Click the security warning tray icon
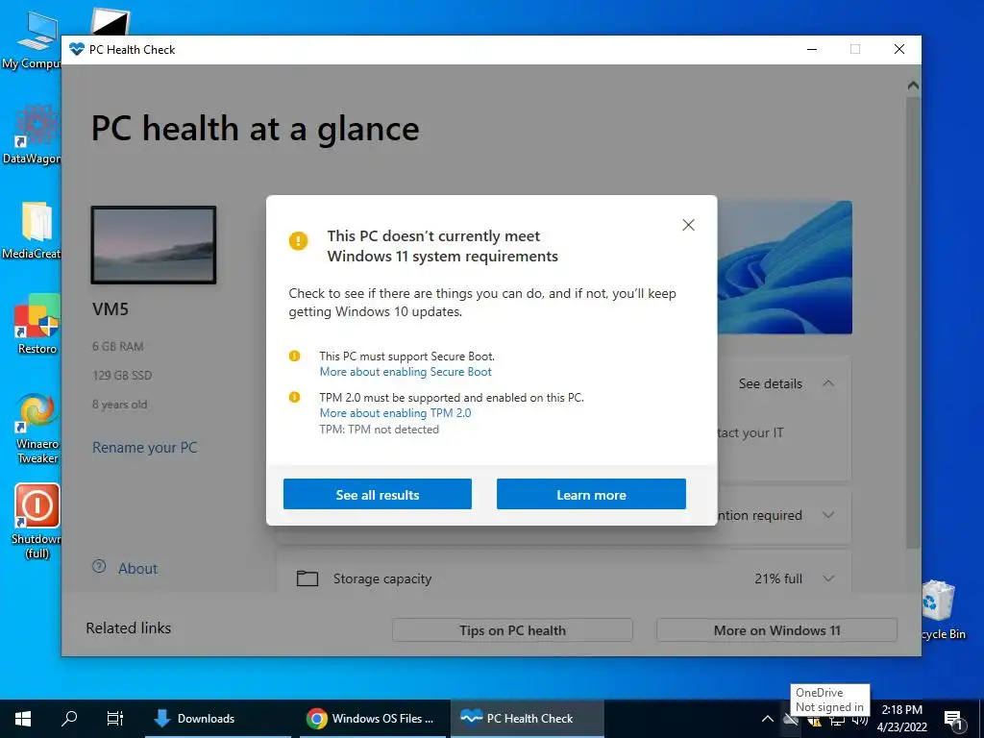 (814, 719)
